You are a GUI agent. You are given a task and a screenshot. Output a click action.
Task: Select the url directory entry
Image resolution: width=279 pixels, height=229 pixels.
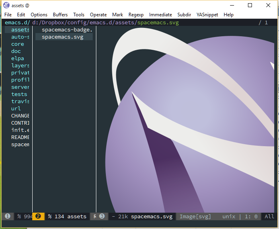click(16, 108)
